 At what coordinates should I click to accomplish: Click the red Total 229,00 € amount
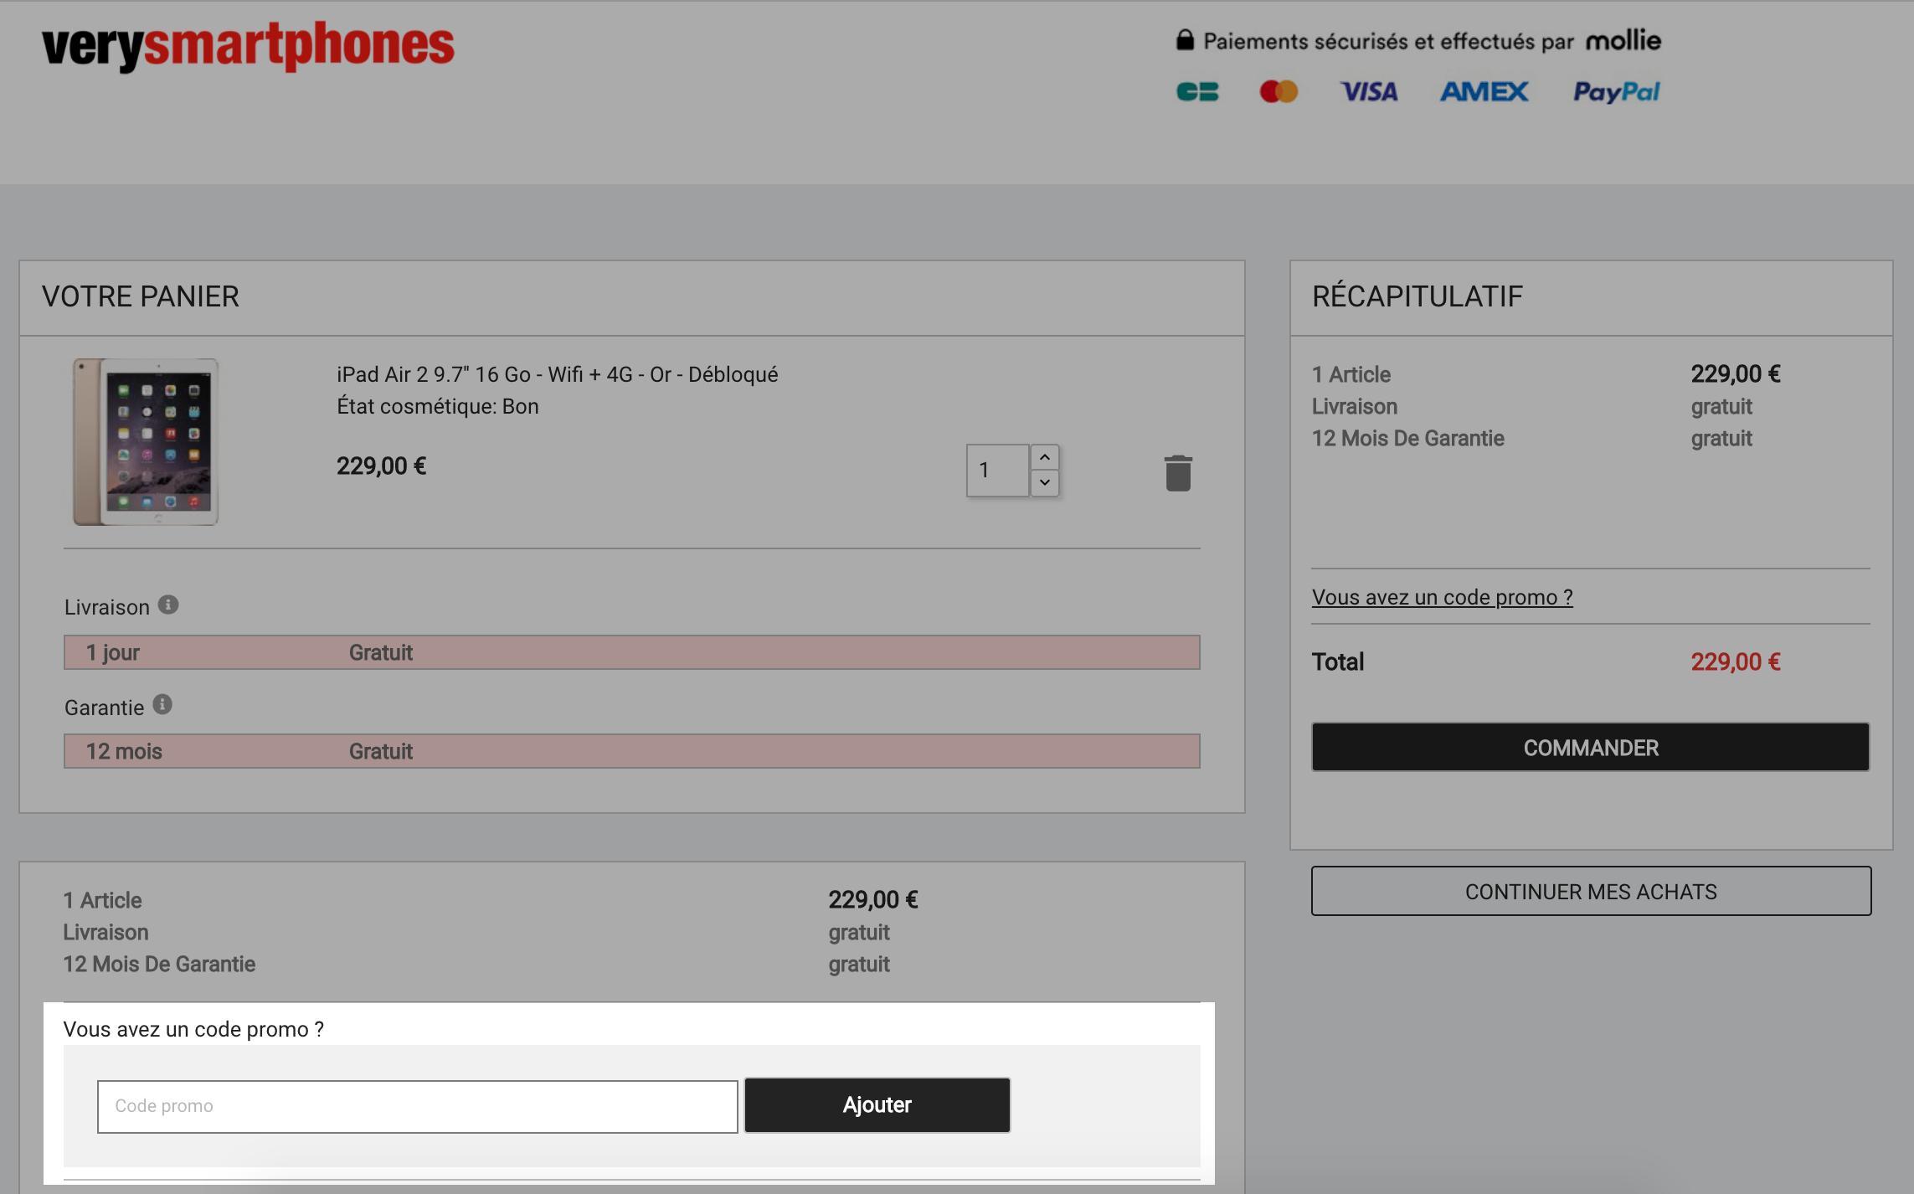1735,661
